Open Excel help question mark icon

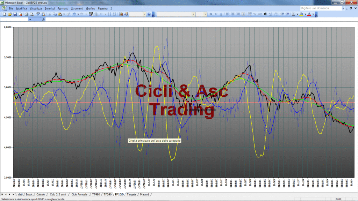click(149, 14)
